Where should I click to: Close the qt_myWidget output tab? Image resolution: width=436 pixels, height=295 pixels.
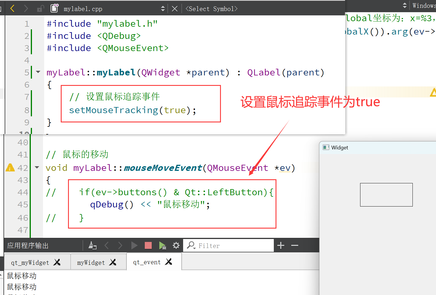pos(57,262)
